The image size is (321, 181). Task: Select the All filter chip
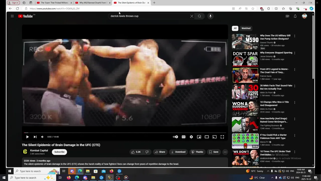coord(235,28)
